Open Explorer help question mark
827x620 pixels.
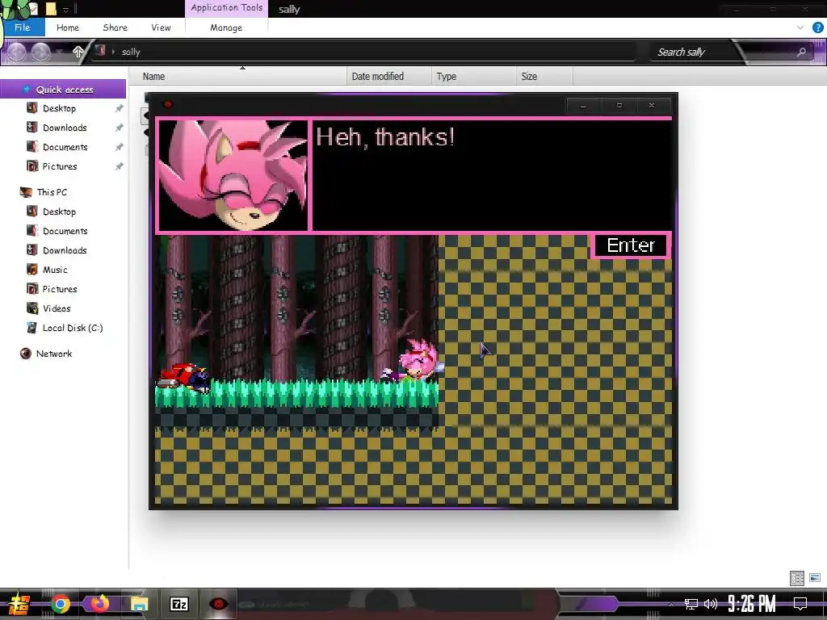(x=817, y=27)
